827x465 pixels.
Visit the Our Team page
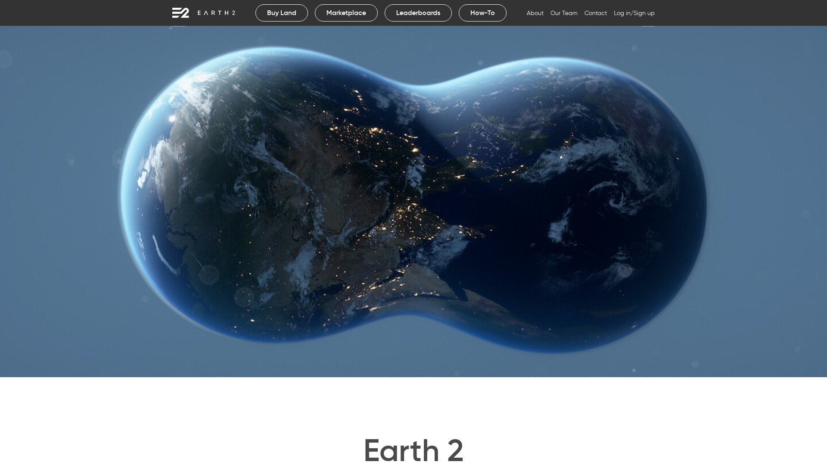click(564, 13)
